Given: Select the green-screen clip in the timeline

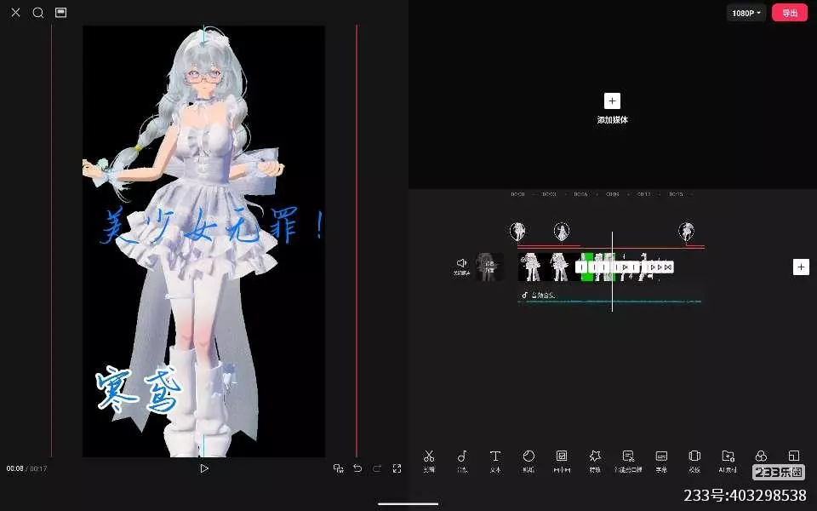Looking at the screenshot, I should click(x=587, y=267).
